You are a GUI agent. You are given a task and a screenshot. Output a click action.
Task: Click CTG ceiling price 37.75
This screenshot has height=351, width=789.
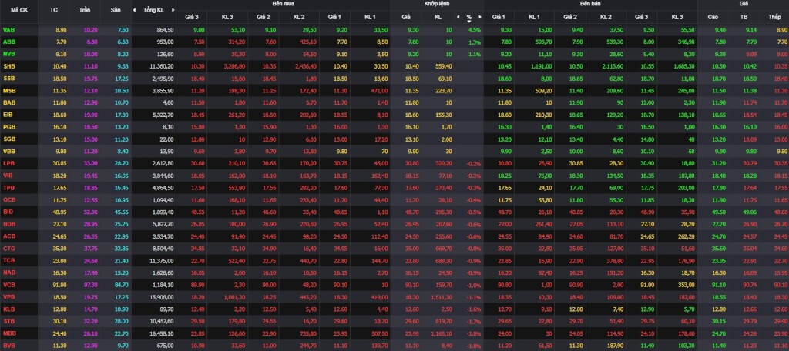pyautogui.click(x=90, y=249)
